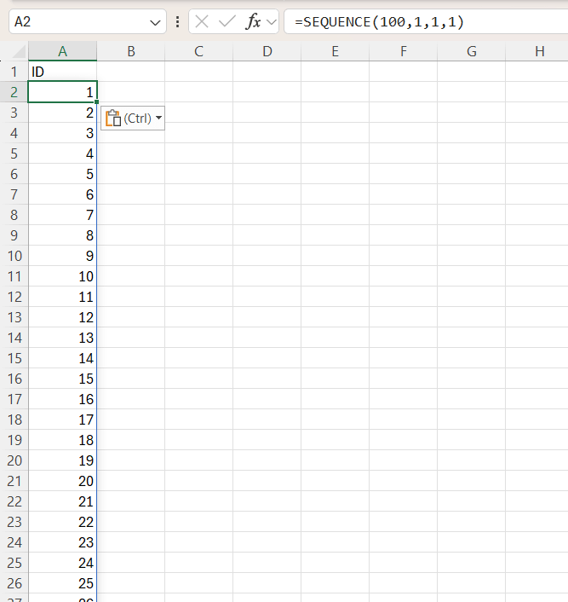Screen dimensions: 568x602
Task: Click the formula bar containing the SEQUENCE formula
Action: pyautogui.click(x=426, y=22)
